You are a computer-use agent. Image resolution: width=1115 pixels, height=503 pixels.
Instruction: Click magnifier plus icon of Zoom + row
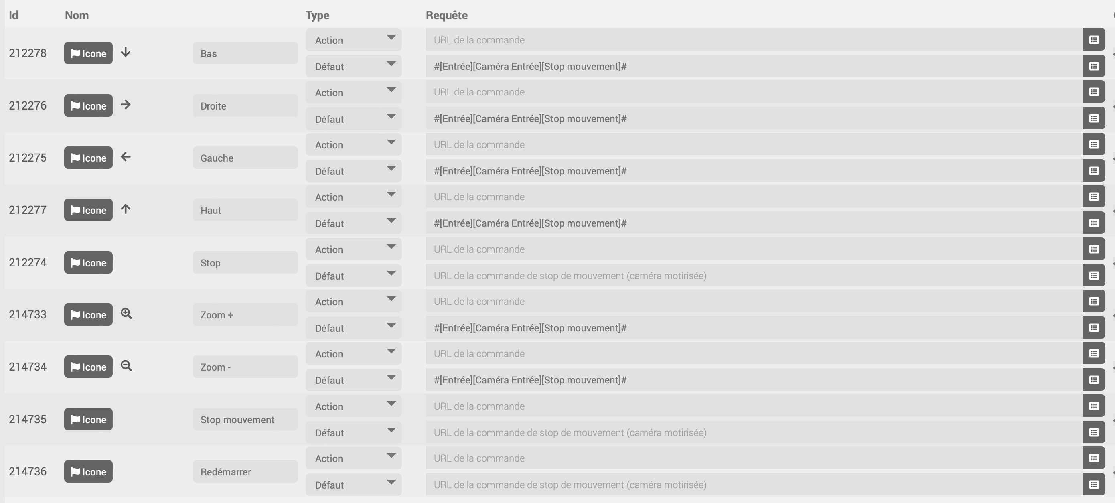(x=126, y=314)
